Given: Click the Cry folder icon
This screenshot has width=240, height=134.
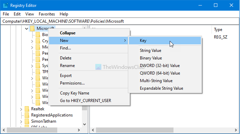Looking at the screenshot, I should (38, 41).
